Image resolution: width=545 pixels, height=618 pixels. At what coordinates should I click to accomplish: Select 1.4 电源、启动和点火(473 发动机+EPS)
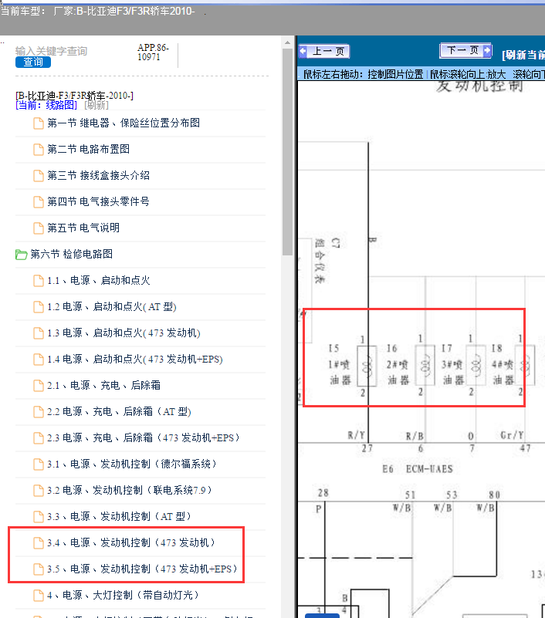point(135,360)
